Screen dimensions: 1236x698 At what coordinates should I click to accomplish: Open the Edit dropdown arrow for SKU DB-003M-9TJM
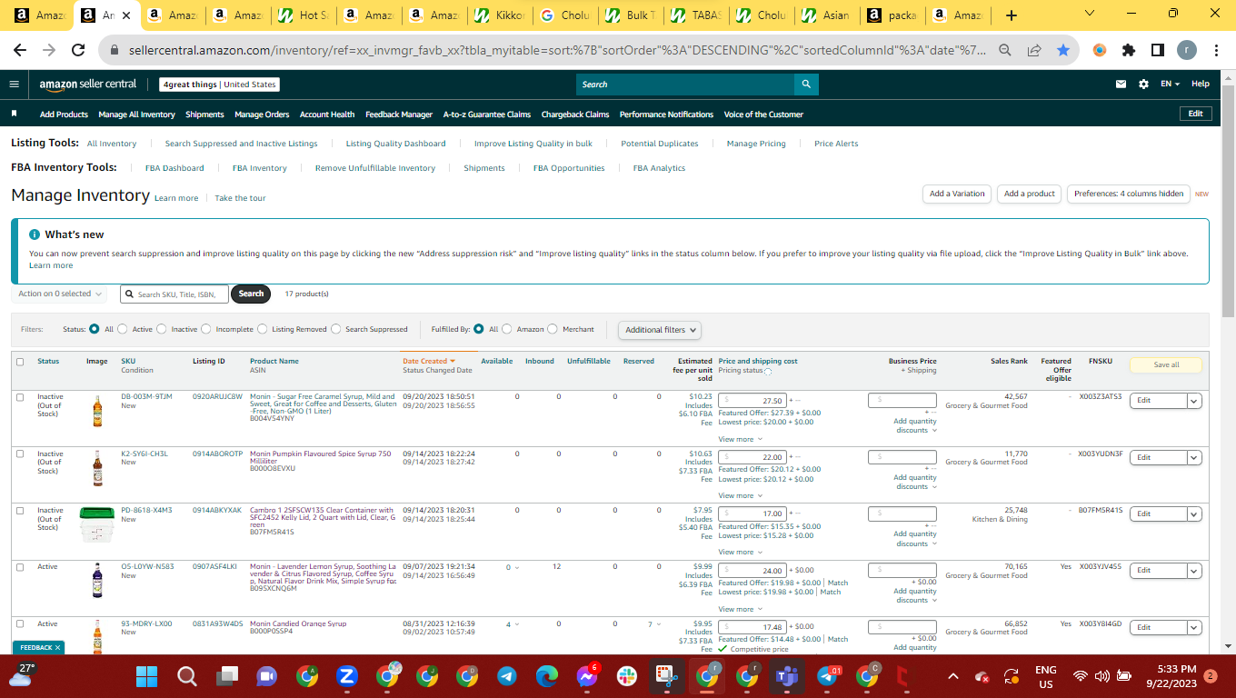pyautogui.click(x=1193, y=401)
